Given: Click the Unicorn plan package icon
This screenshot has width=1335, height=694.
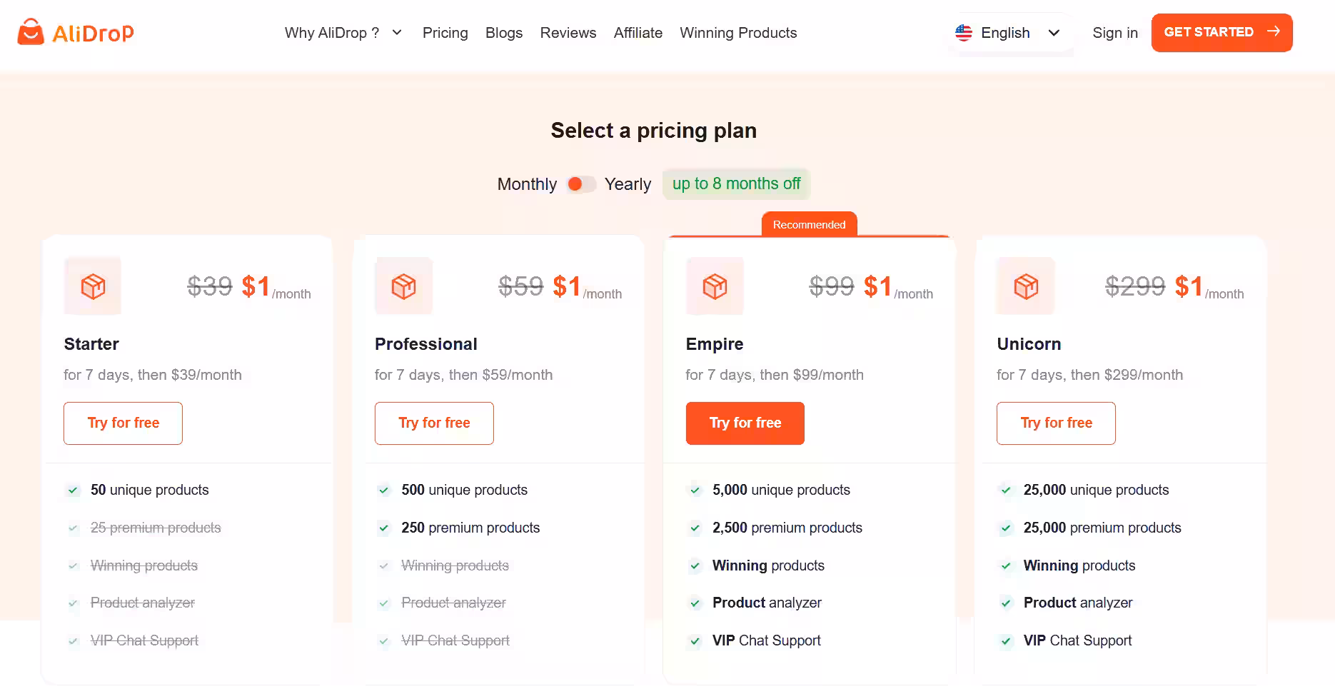Looking at the screenshot, I should click(x=1025, y=286).
